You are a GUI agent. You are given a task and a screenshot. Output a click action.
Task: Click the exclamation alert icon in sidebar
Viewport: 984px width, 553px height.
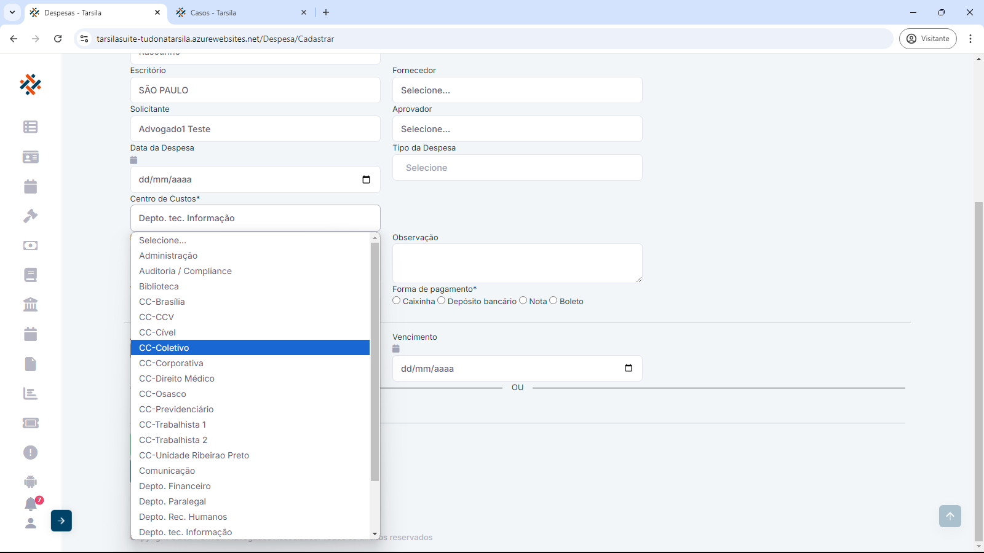30,453
